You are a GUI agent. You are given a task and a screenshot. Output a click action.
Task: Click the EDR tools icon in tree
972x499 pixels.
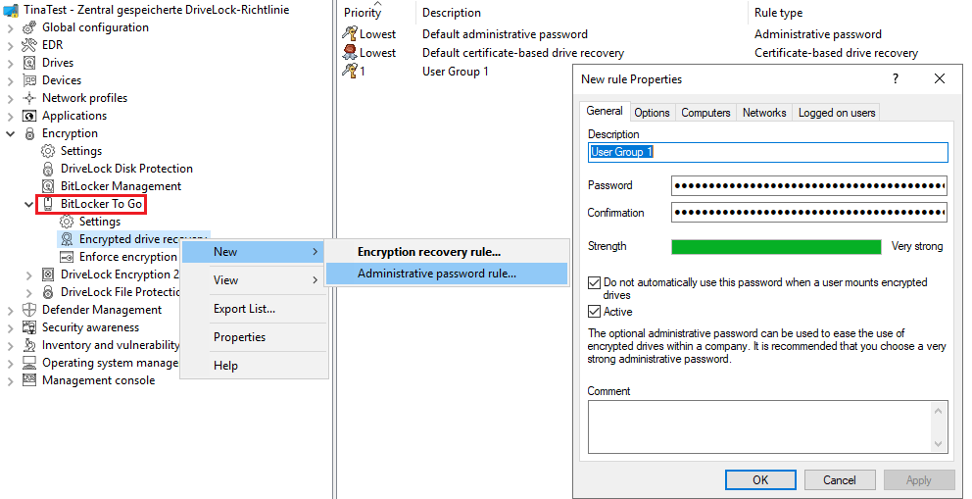pos(29,45)
